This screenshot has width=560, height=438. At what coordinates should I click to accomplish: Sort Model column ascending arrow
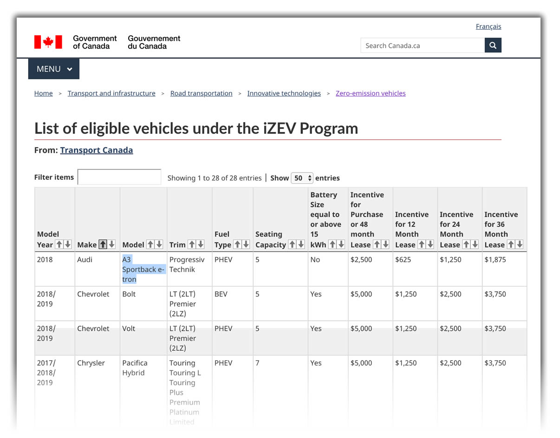(x=150, y=245)
